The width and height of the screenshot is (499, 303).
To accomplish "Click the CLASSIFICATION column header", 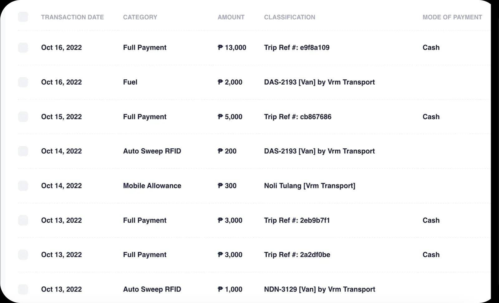I will 290,17.
